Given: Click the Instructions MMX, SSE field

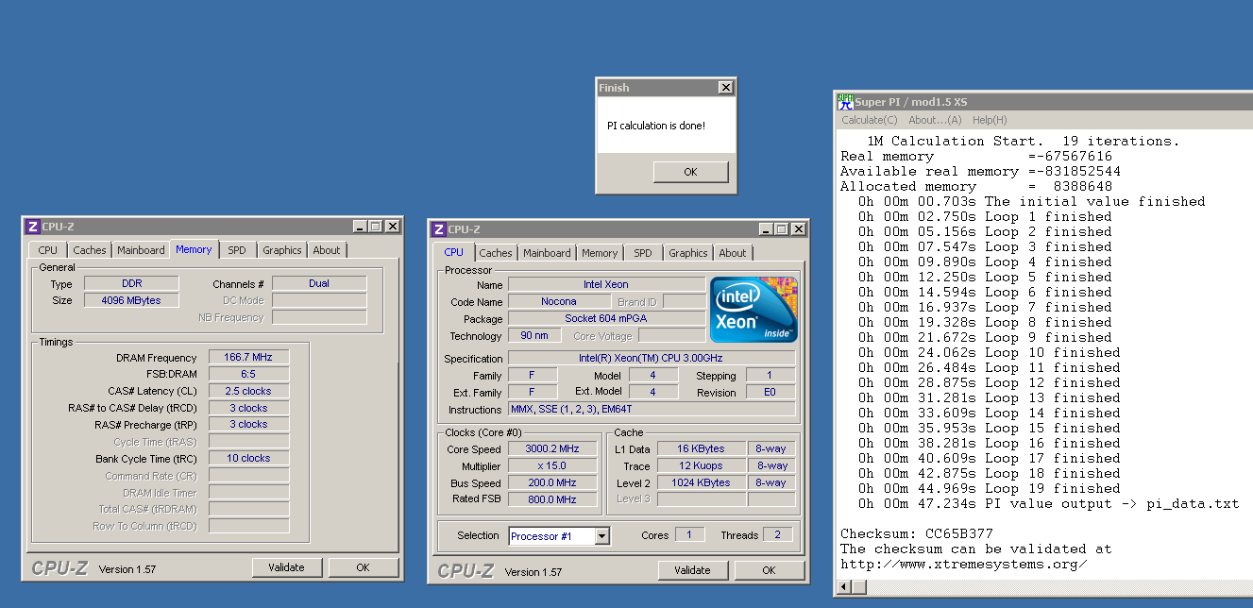Looking at the screenshot, I should click(x=652, y=409).
